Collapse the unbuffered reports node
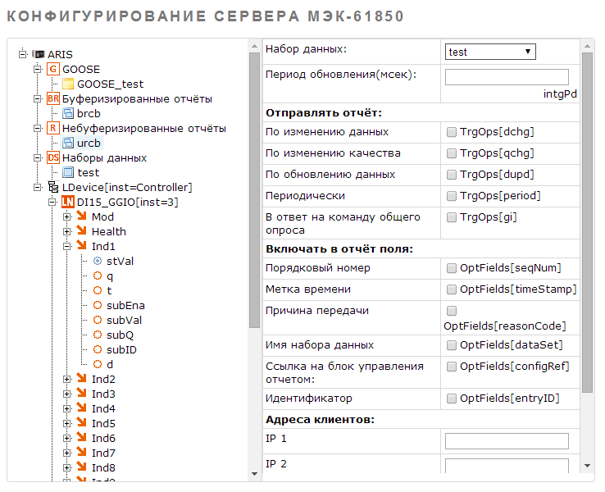The width and height of the screenshot is (605, 492). point(38,128)
